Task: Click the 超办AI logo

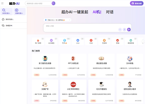Action: click(14, 4)
